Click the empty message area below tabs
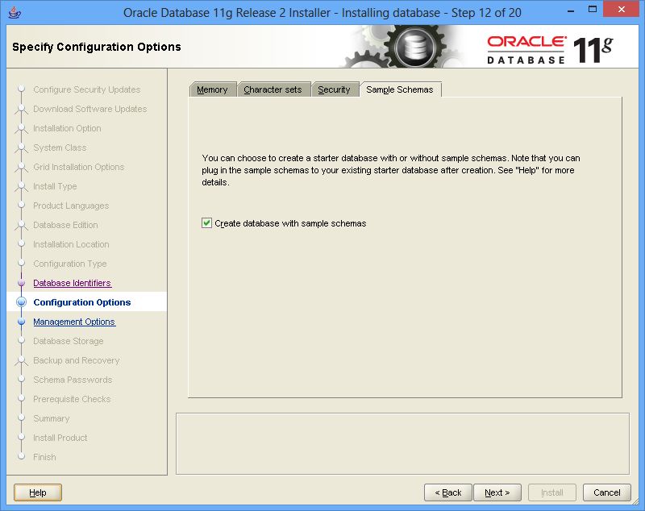The image size is (645, 511). point(402,443)
